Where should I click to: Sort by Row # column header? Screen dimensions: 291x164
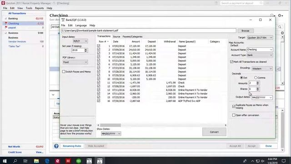[x=104, y=41]
